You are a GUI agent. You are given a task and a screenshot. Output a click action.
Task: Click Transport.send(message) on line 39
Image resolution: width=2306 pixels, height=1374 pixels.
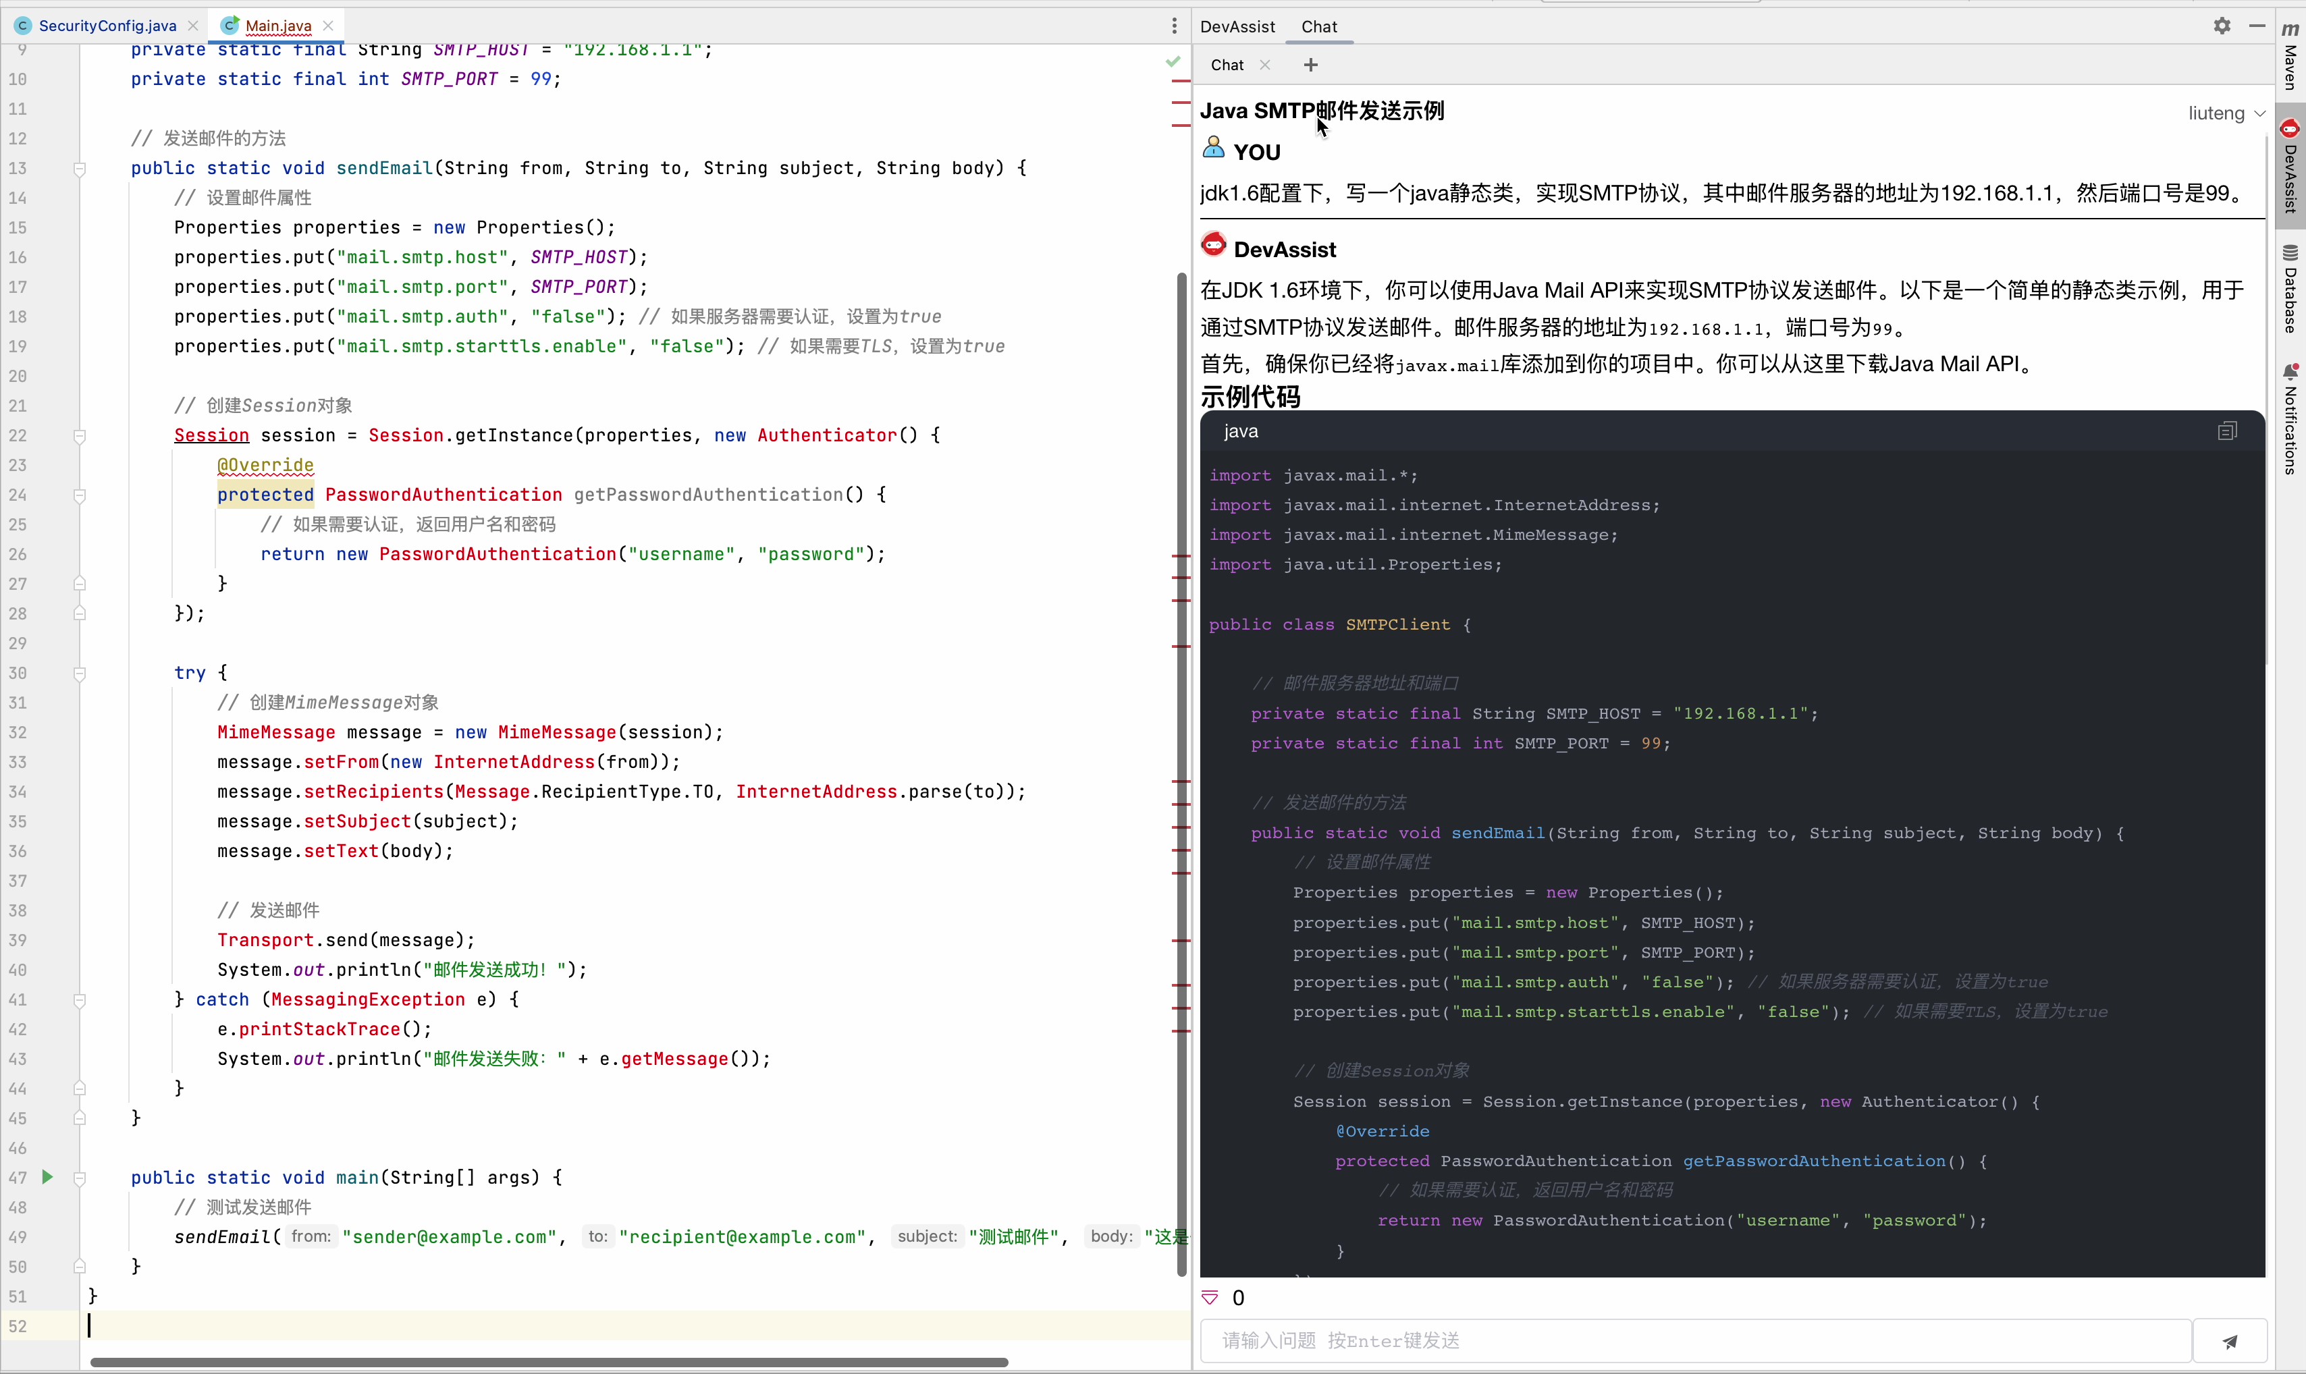[x=346, y=940]
